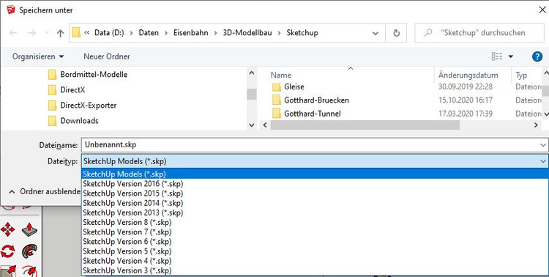Close the Speichern unter dialog
The height and width of the screenshot is (277, 549).
coord(542,10)
